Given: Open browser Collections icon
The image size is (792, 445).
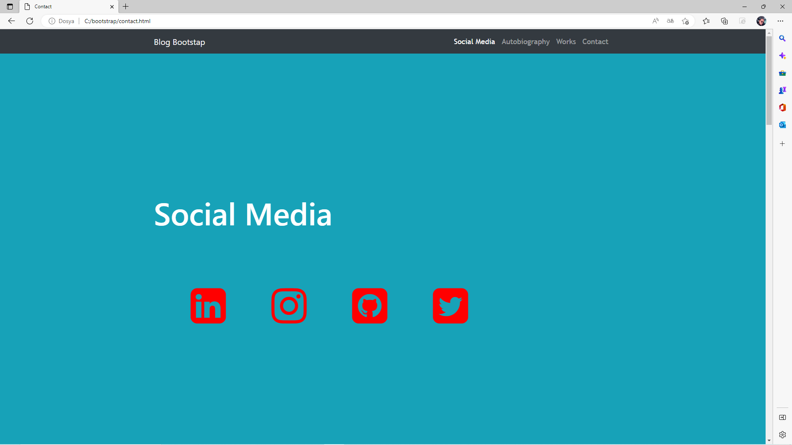Looking at the screenshot, I should pos(724,21).
